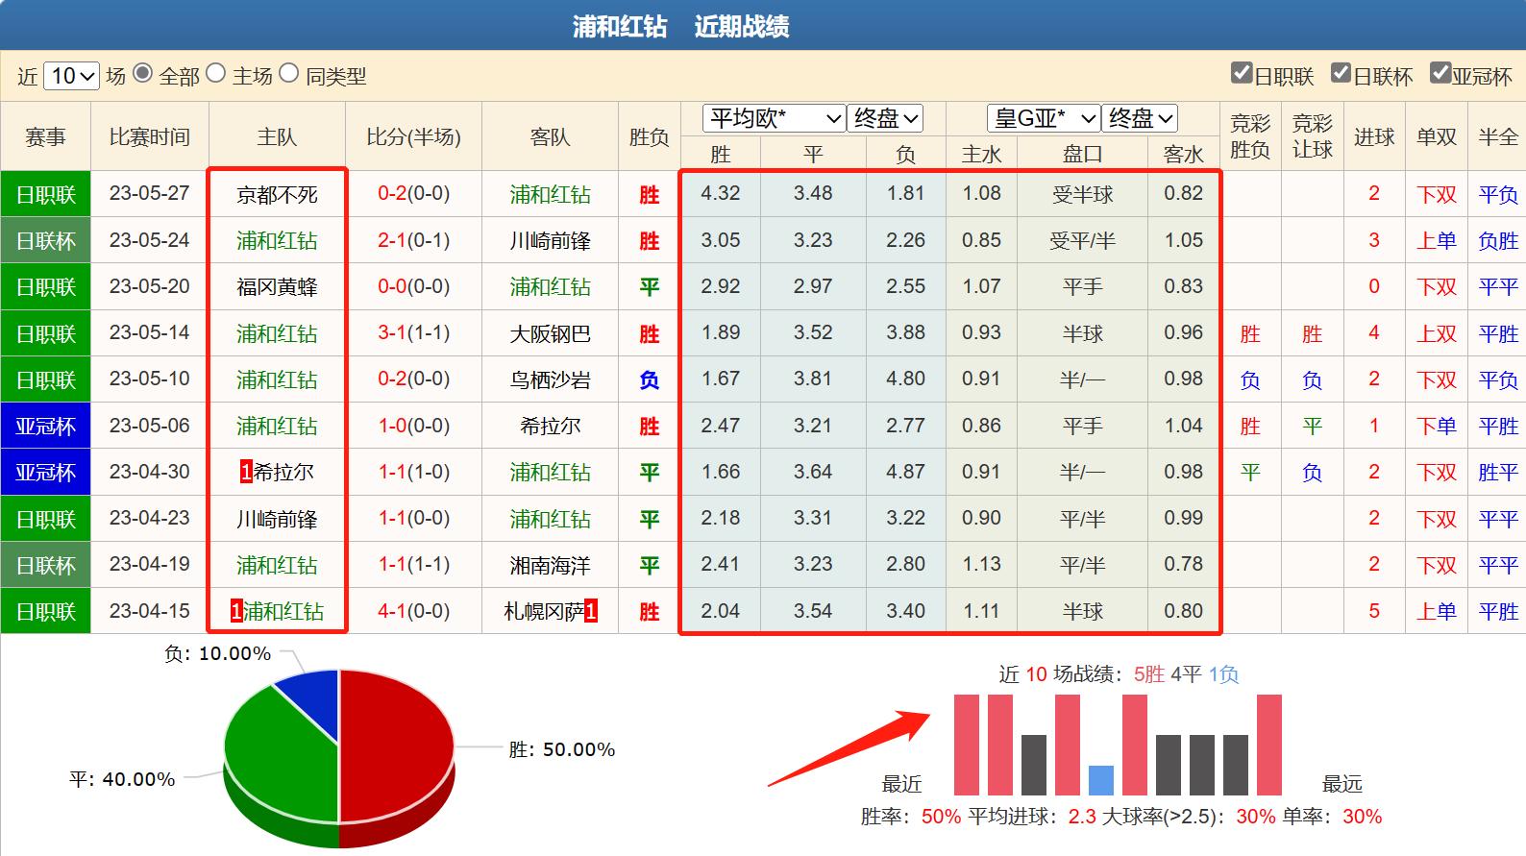Click the 希拉尔 away team on 23-05-06
Viewport: 1526px width, 856px height.
tap(550, 426)
